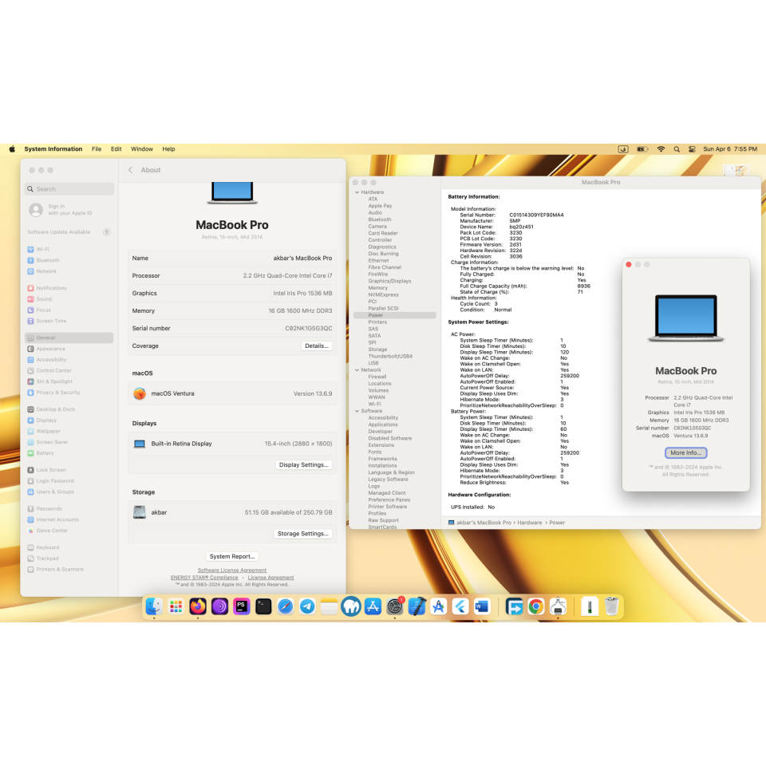Select Power in System Information sidebar

coord(395,316)
